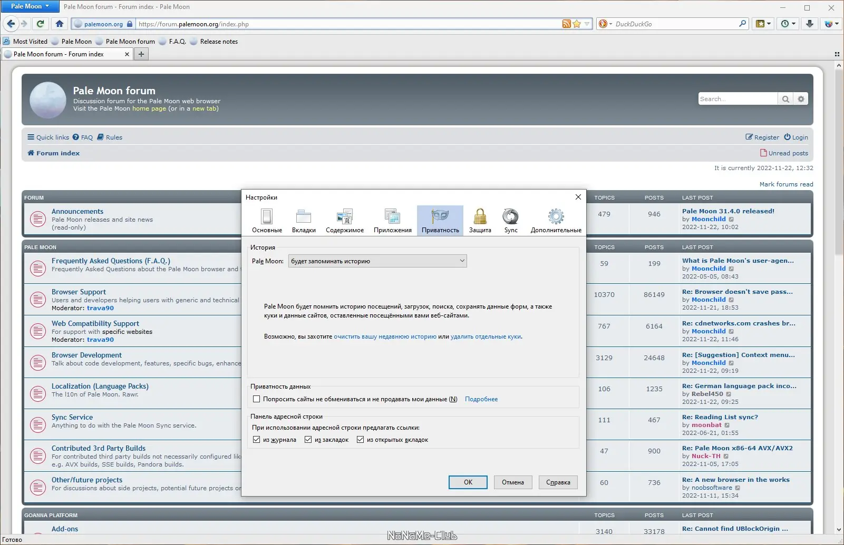Click view-post icon beside Rebel450

pyautogui.click(x=729, y=394)
